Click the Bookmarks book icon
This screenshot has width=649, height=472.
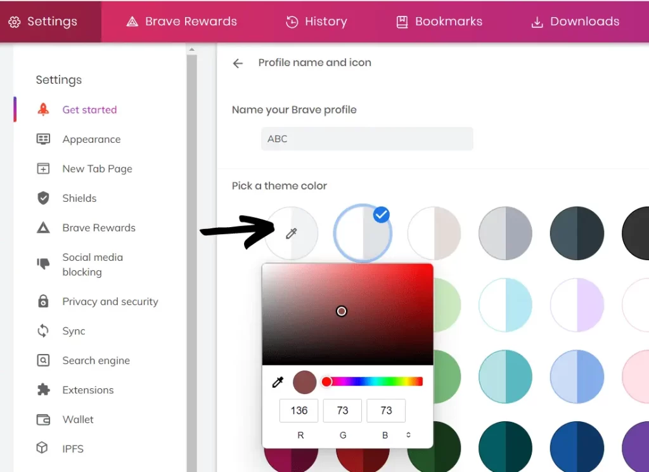click(x=402, y=22)
